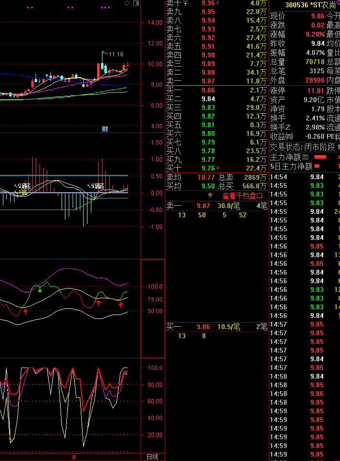The height and width of the screenshot is (461, 340).
Task: Click the 11.16 high price label on chart
Action: [116, 54]
